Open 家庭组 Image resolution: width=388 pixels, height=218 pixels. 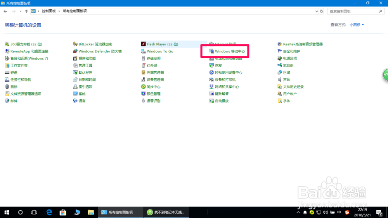coord(286,66)
